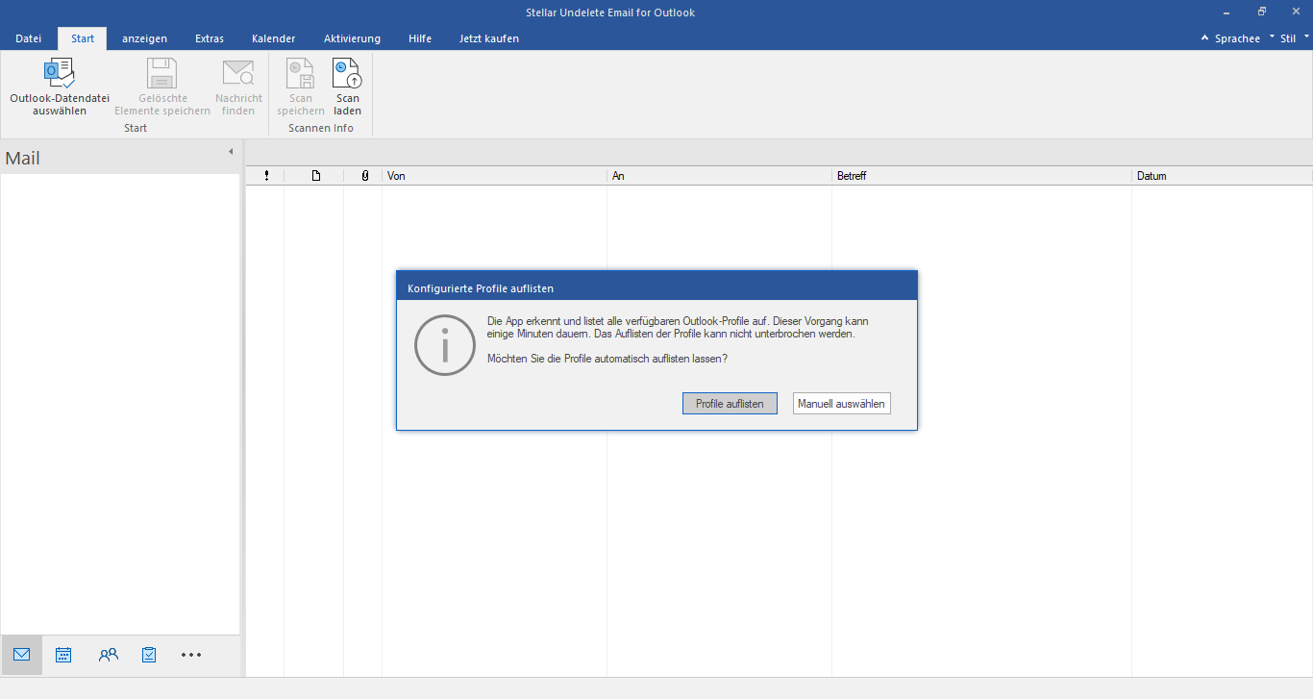Open the Aktivierung tab

coord(352,38)
